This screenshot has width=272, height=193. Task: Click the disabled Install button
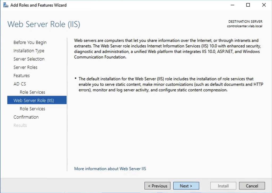pyautogui.click(x=223, y=186)
